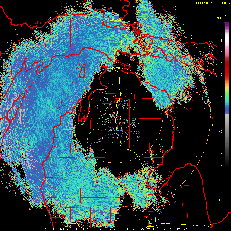This screenshot has height=231, width=231.
Task: Click the 3 dB value on the color scale
Action: click(x=222, y=74)
